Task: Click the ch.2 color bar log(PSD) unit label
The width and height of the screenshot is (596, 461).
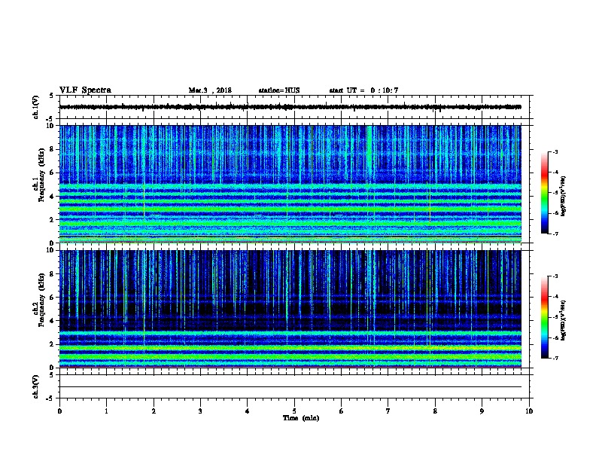Action: point(564,321)
